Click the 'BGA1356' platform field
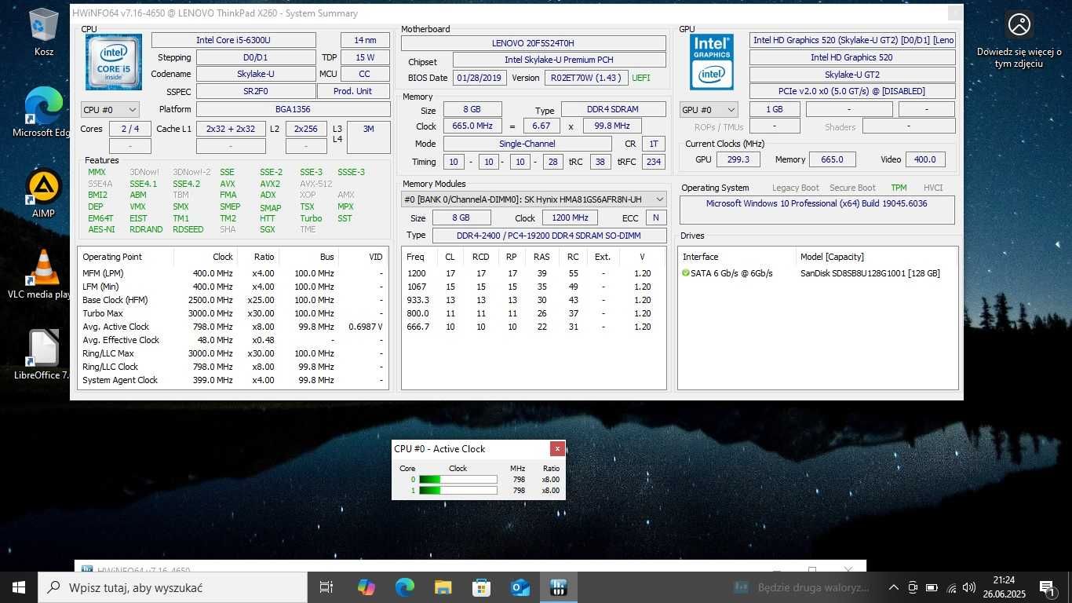 click(x=293, y=110)
